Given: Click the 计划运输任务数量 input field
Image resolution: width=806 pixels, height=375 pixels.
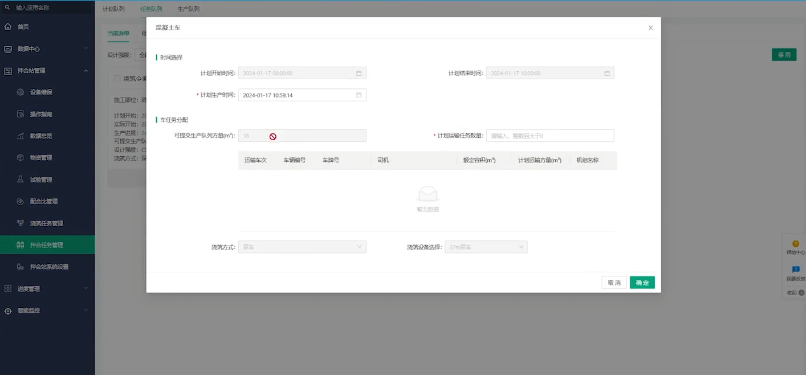Looking at the screenshot, I should tap(550, 136).
